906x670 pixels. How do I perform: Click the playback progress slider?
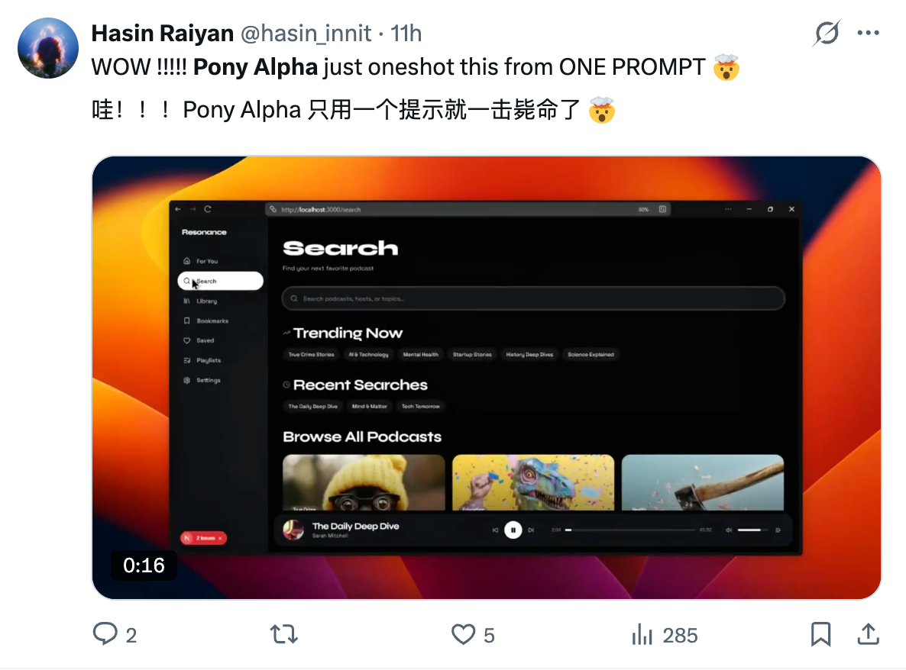[629, 530]
